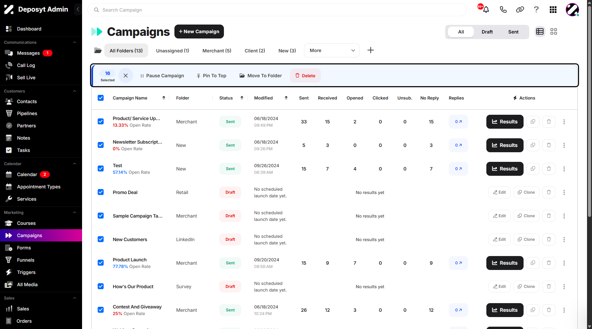Open the More folders dropdown
592x329 pixels.
(x=332, y=50)
